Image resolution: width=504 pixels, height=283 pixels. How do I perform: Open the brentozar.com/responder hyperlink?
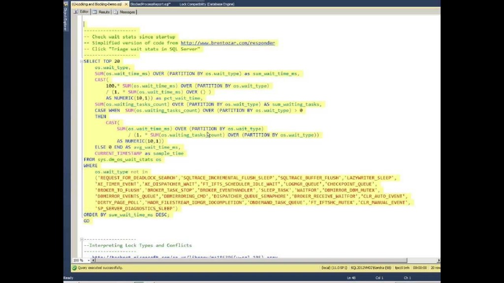click(x=227, y=43)
